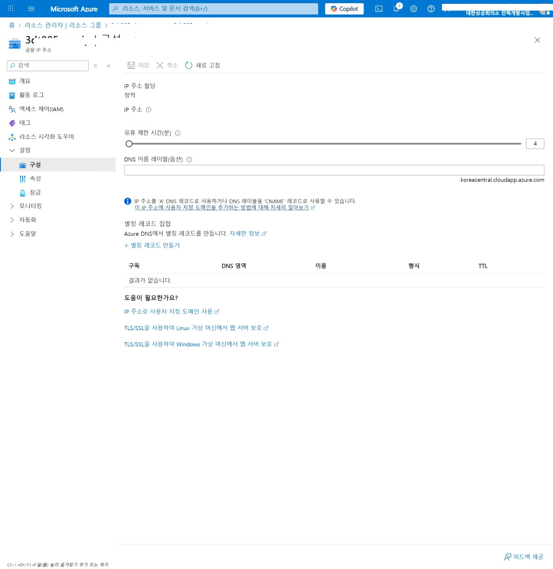Open Windows 가상 머신 TLS/SSL help link

[x=201, y=344]
